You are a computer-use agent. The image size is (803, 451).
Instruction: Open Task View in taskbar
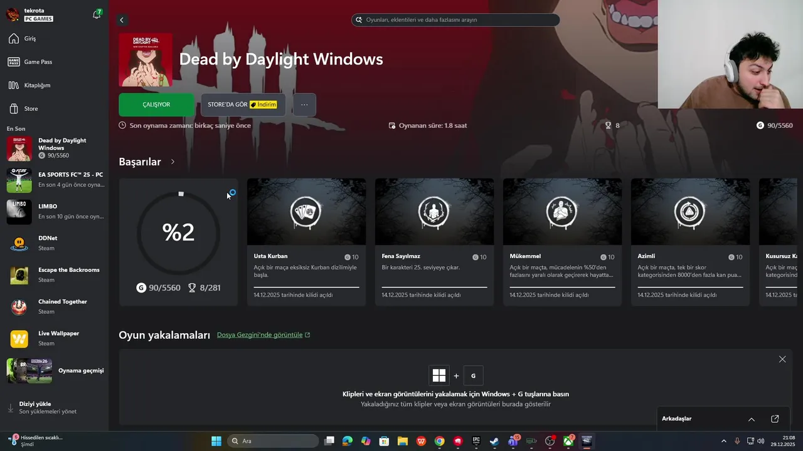click(329, 441)
